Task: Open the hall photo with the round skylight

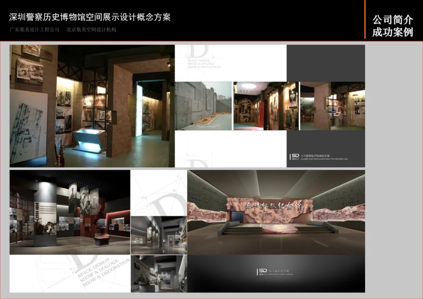Action: point(266,106)
